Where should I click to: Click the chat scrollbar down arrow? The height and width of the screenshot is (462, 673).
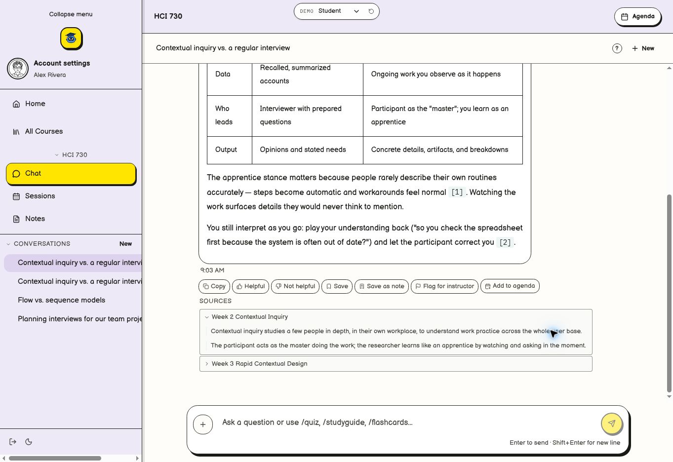pos(670,396)
